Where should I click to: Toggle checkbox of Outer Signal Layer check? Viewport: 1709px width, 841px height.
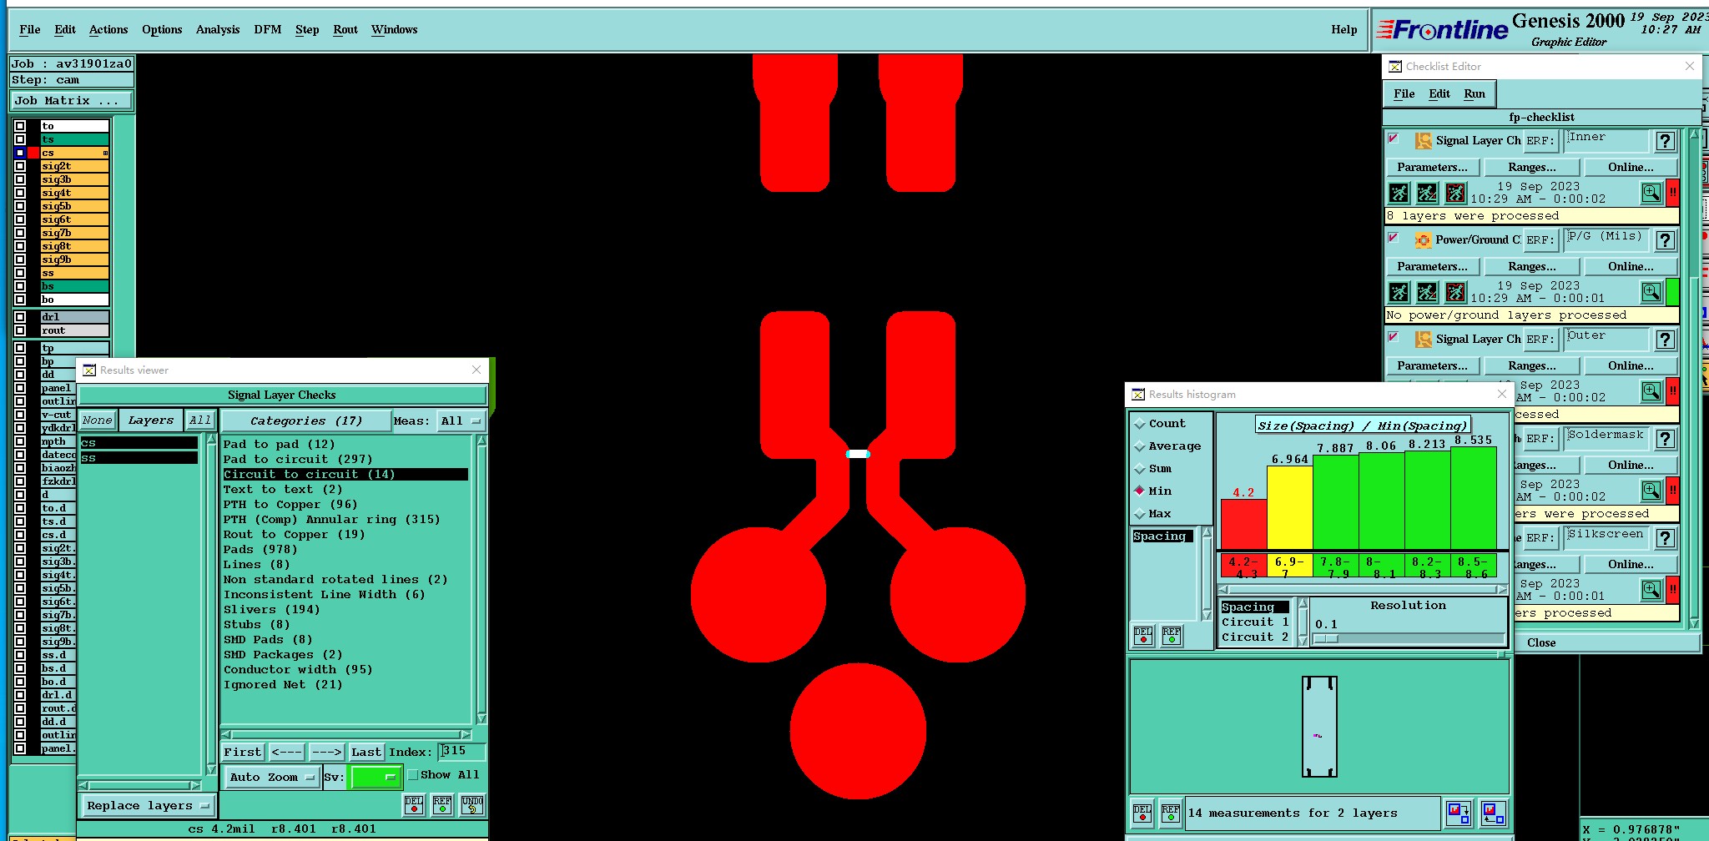click(1393, 337)
